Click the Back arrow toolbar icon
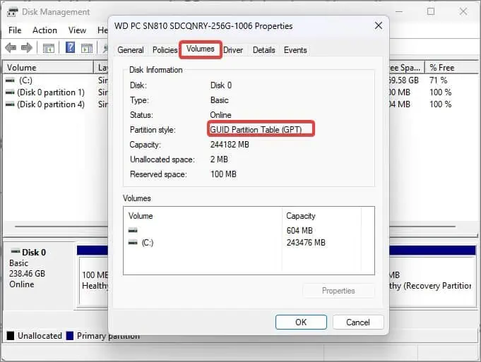This screenshot has width=481, height=362. (x=11, y=47)
